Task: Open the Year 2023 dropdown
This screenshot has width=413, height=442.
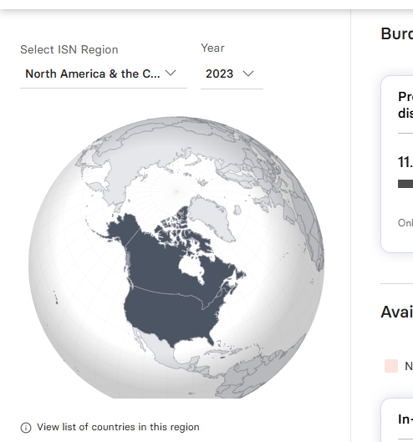Action: pyautogui.click(x=232, y=74)
